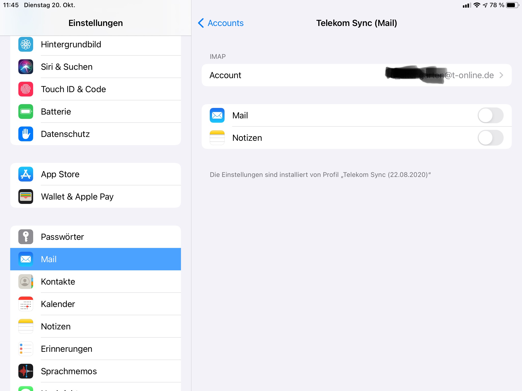Viewport: 522px width, 391px height.
Task: Open Datenschutz settings
Action: click(96, 134)
